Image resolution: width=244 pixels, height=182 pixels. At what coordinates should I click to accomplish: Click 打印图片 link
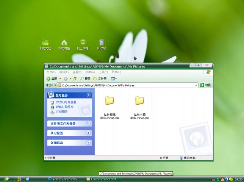point(62,112)
